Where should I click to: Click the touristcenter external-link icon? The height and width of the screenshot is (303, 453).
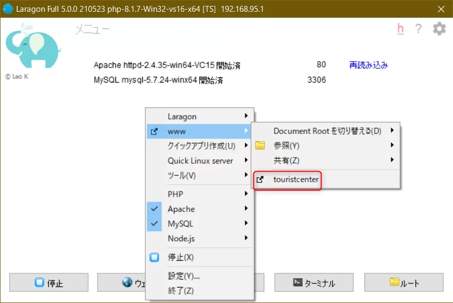click(260, 180)
